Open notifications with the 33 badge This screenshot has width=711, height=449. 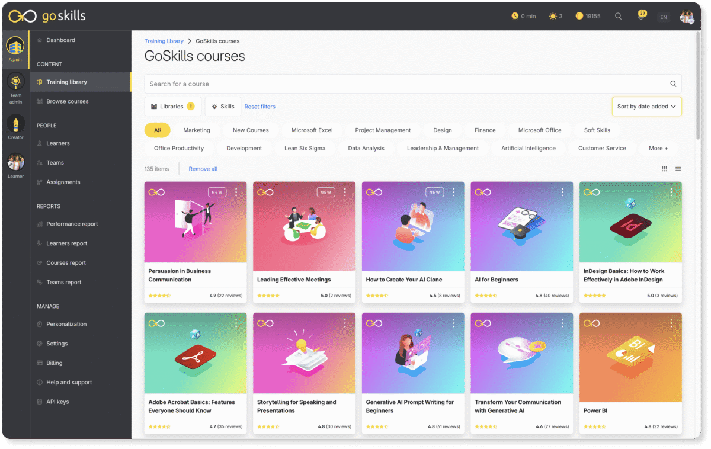click(641, 15)
